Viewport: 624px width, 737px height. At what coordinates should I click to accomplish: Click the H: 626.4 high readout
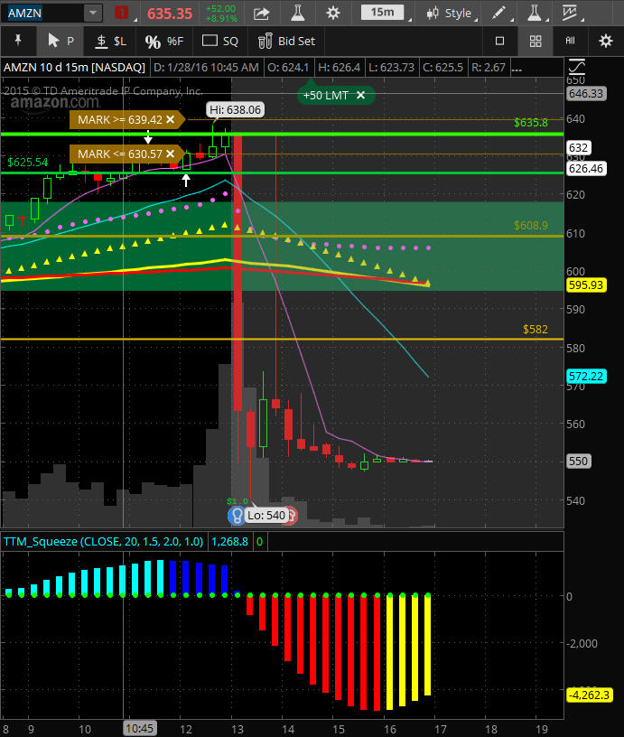point(340,68)
